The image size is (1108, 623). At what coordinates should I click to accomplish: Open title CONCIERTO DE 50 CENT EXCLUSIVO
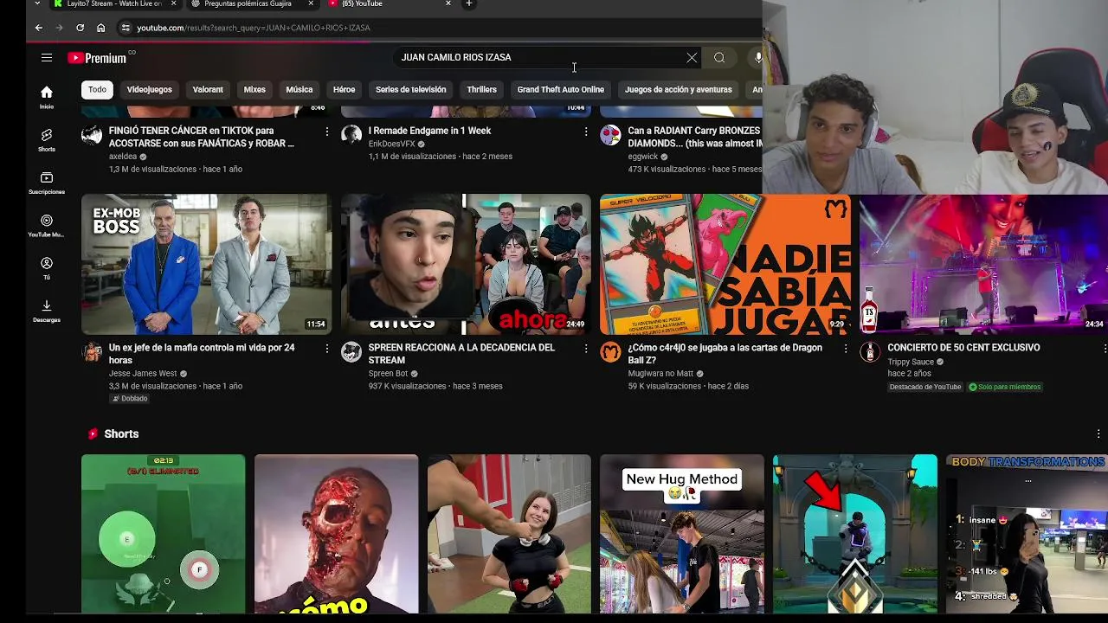963,348
